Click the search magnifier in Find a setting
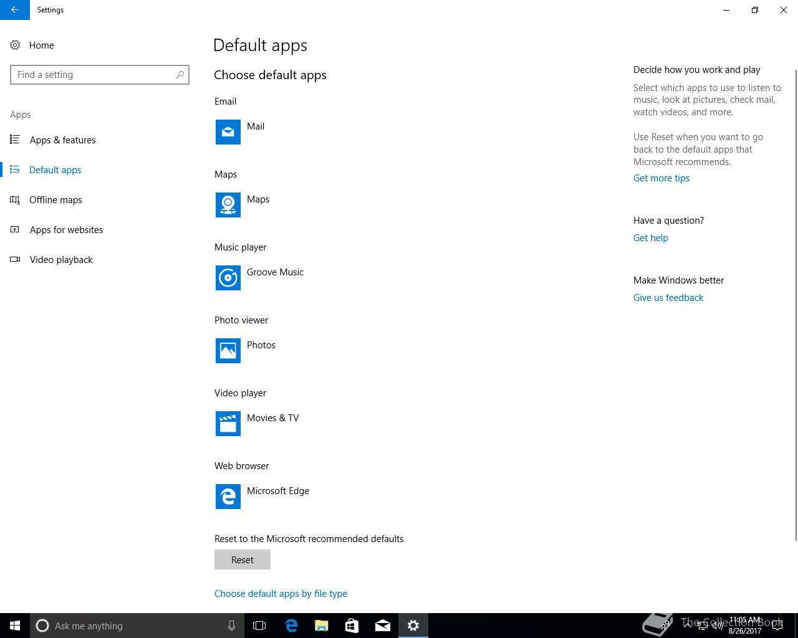Screen dimensions: 798x638 180,75
